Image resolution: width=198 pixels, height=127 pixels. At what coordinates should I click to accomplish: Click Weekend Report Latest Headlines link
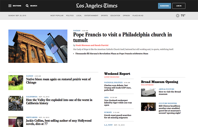click(x=112, y=77)
